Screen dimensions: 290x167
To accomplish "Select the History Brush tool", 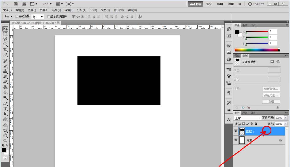I will coord(5,76).
